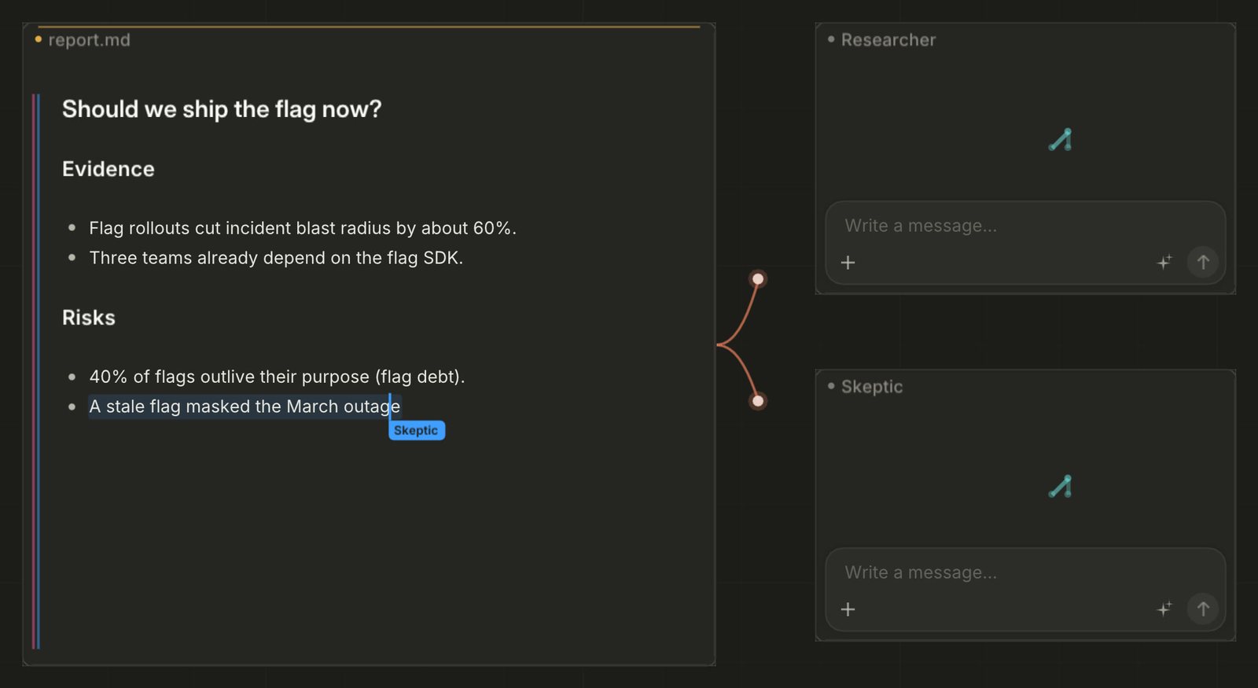Image resolution: width=1258 pixels, height=688 pixels.
Task: Click the highlighted 'A stale flag masked' line
Action: click(245, 407)
